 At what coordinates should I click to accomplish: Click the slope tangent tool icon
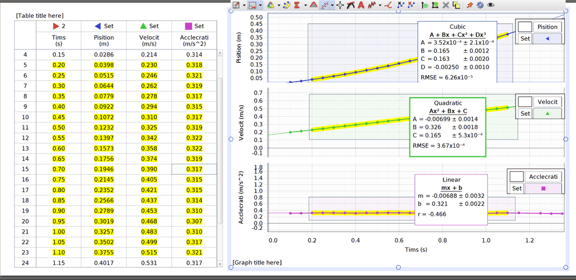pos(351,5)
